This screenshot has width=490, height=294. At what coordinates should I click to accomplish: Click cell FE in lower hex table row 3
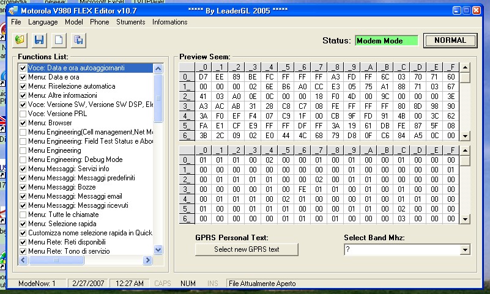coord(302,189)
